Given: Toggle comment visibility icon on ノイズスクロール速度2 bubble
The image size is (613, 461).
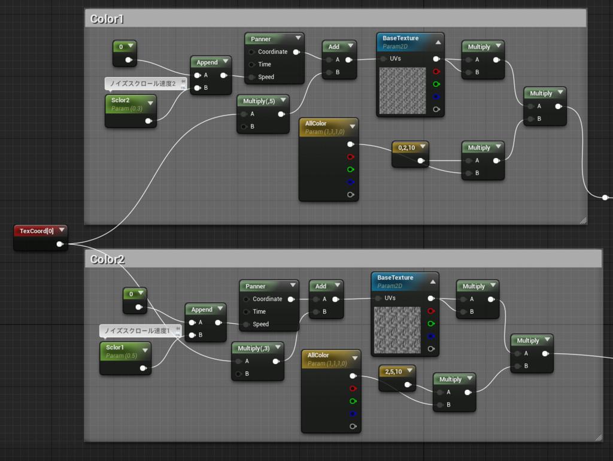Looking at the screenshot, I should [x=183, y=87].
